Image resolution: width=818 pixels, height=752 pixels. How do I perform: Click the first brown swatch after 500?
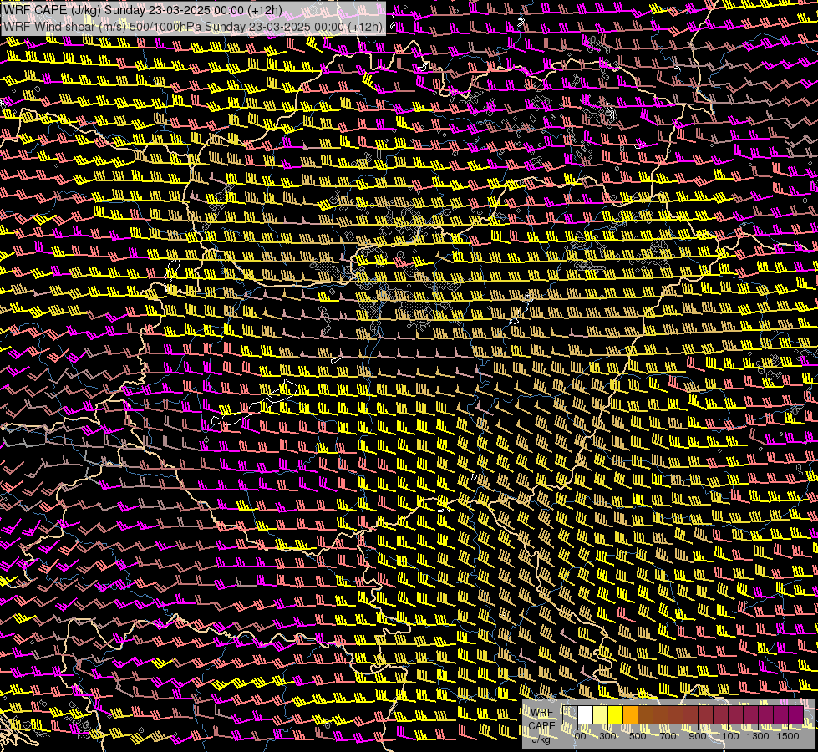point(645,715)
